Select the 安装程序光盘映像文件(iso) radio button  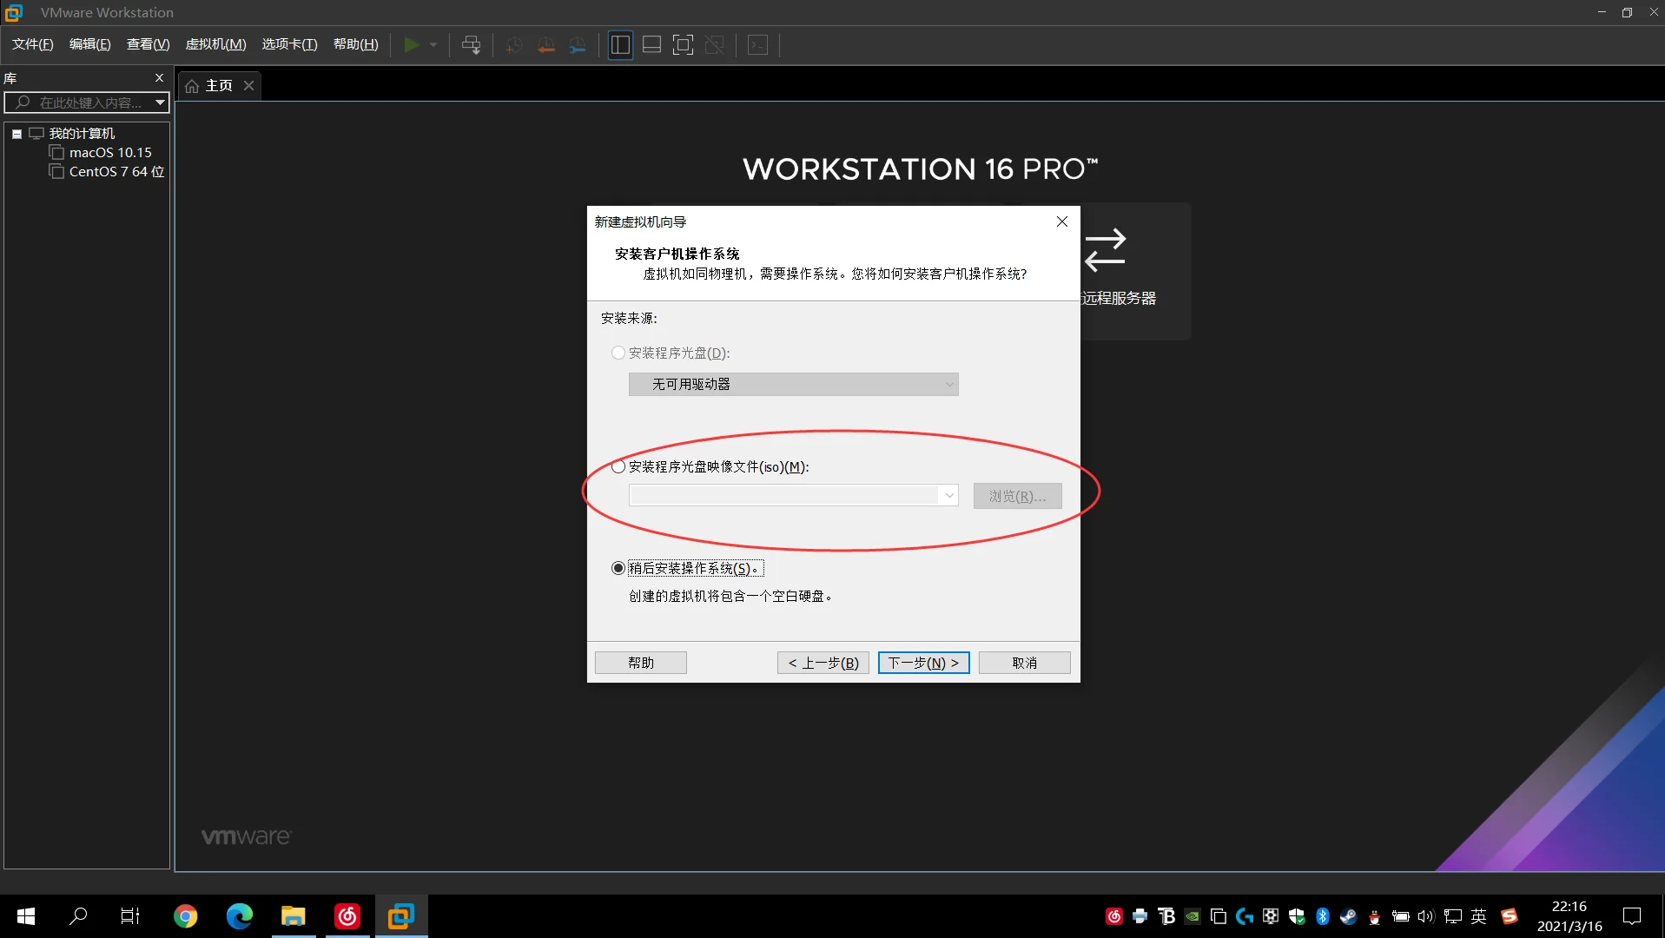coord(618,466)
